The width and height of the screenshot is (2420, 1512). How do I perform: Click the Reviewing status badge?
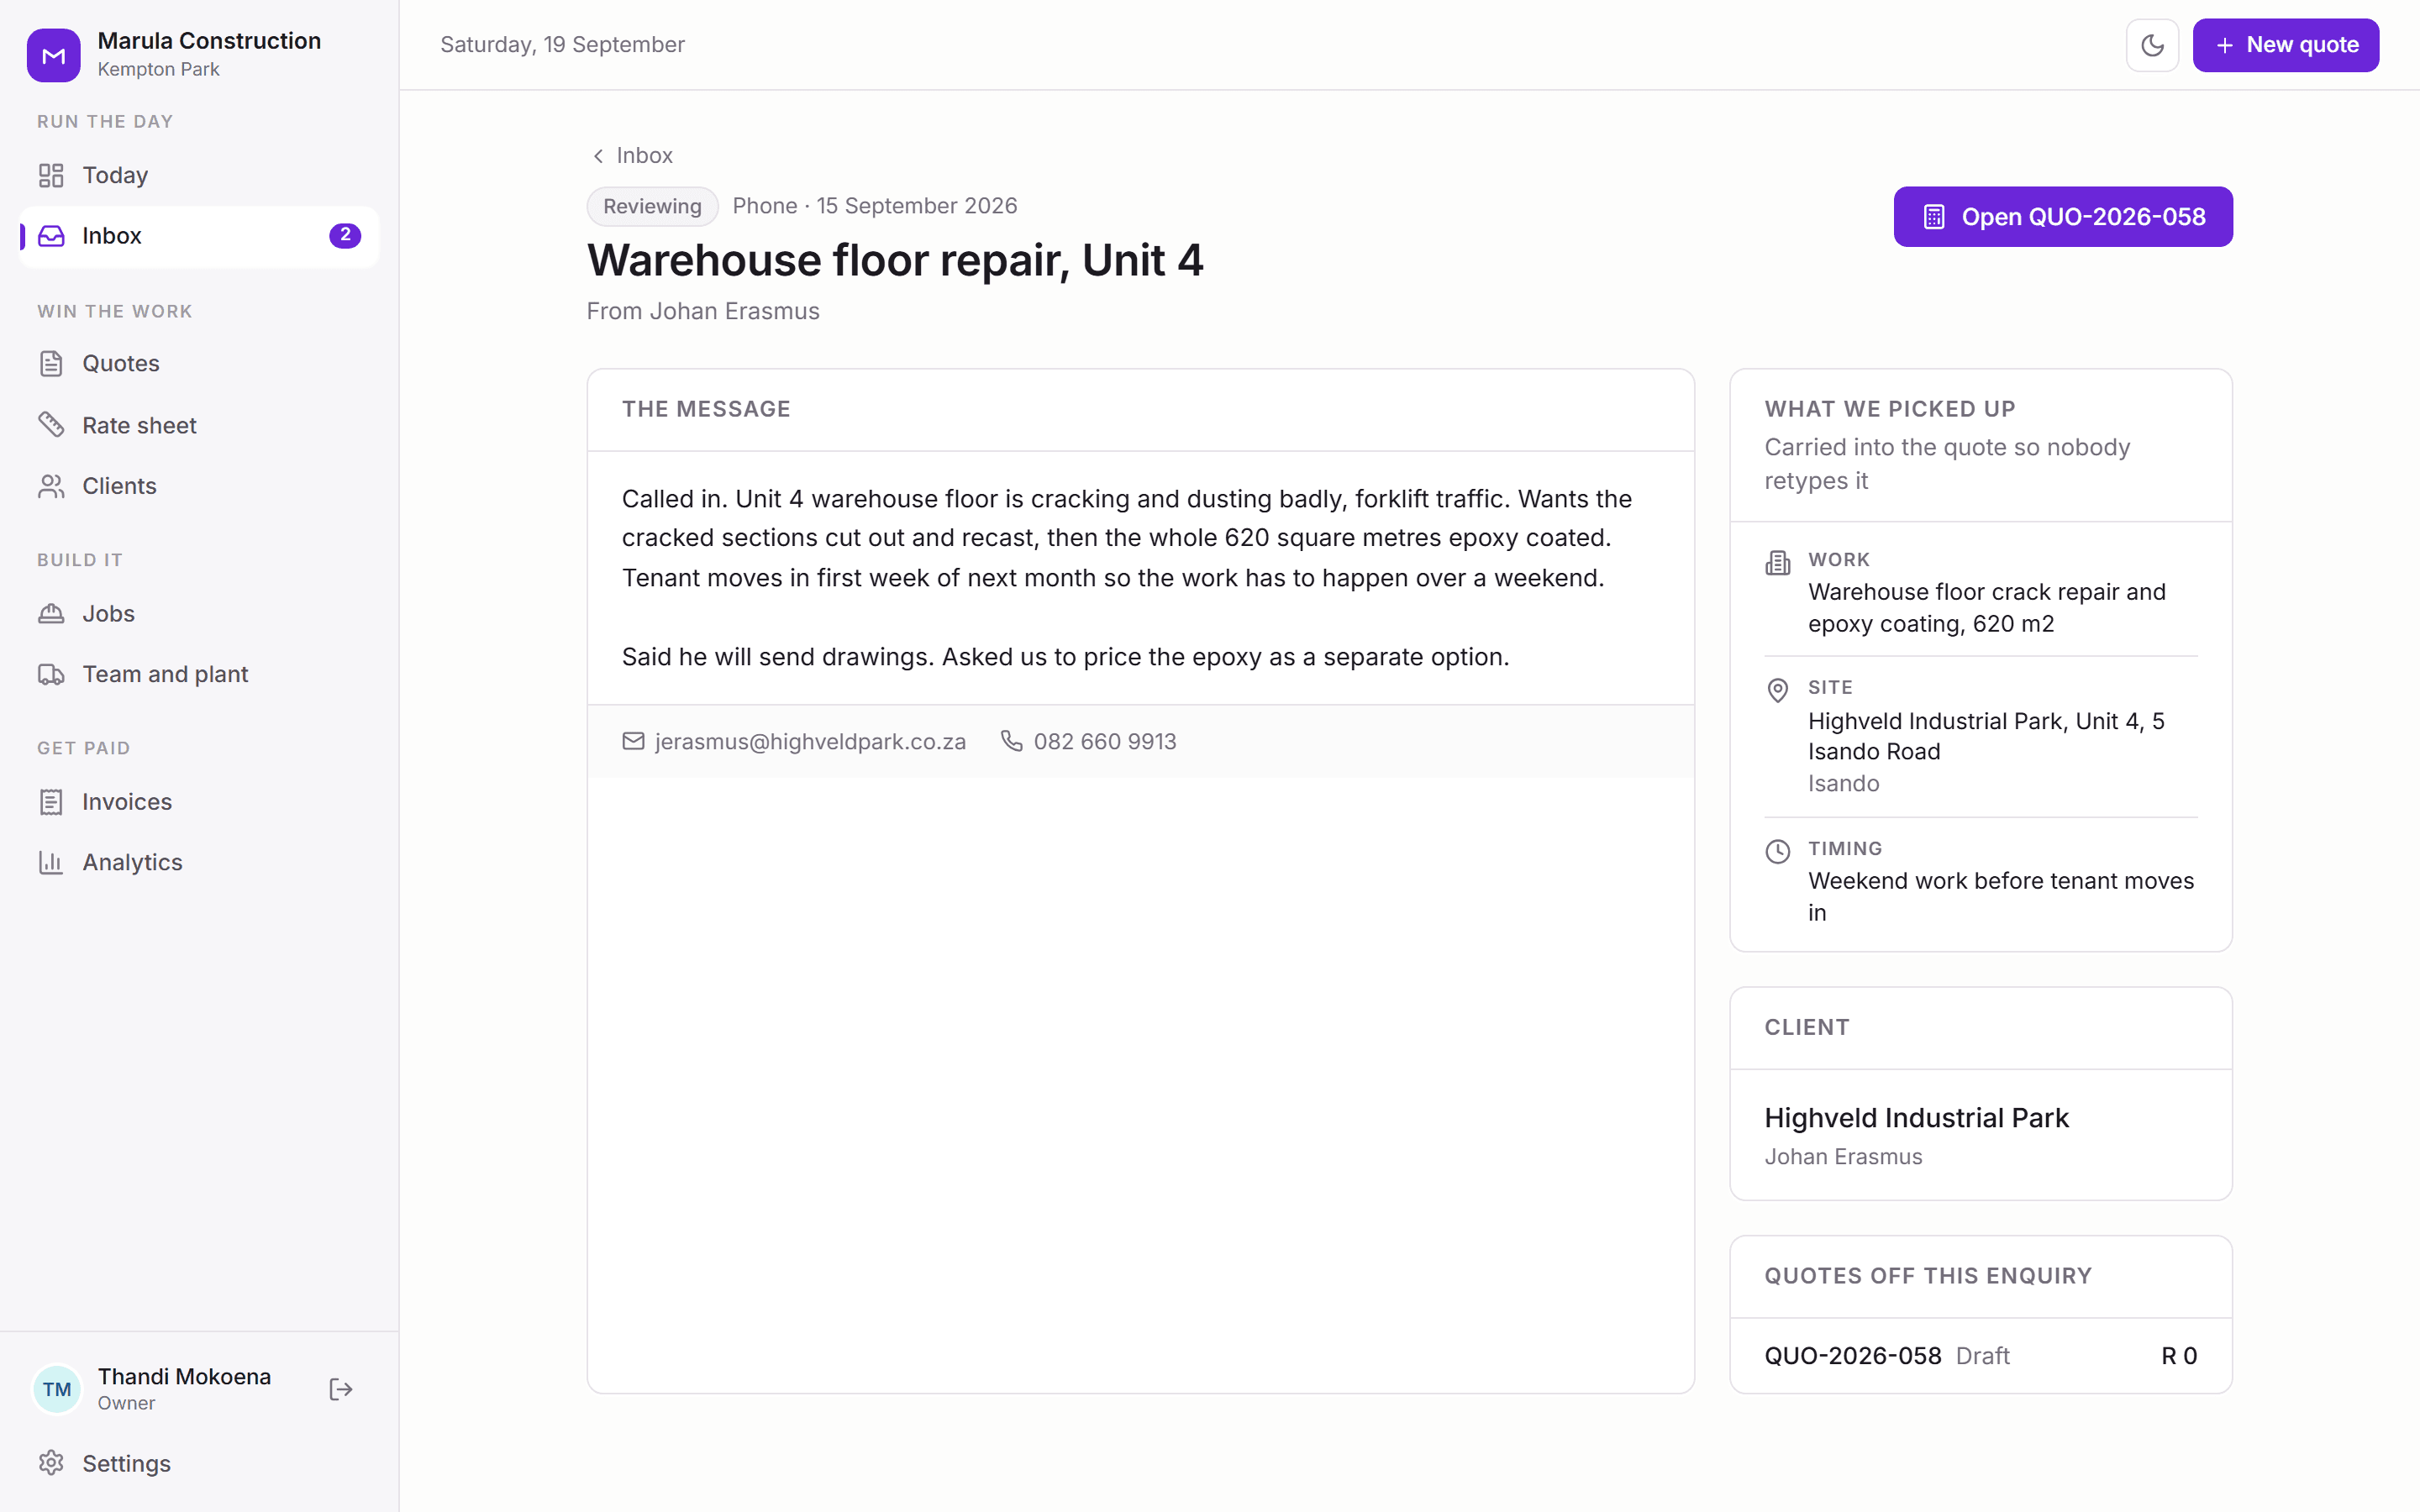pyautogui.click(x=652, y=206)
